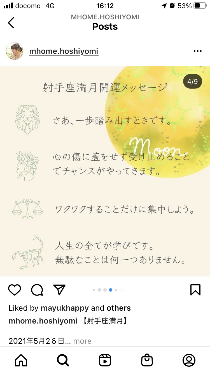Screen dimensions: 210x374
Task: Open the mhome.hoshiyomi profile avatar
Action: 15,51
